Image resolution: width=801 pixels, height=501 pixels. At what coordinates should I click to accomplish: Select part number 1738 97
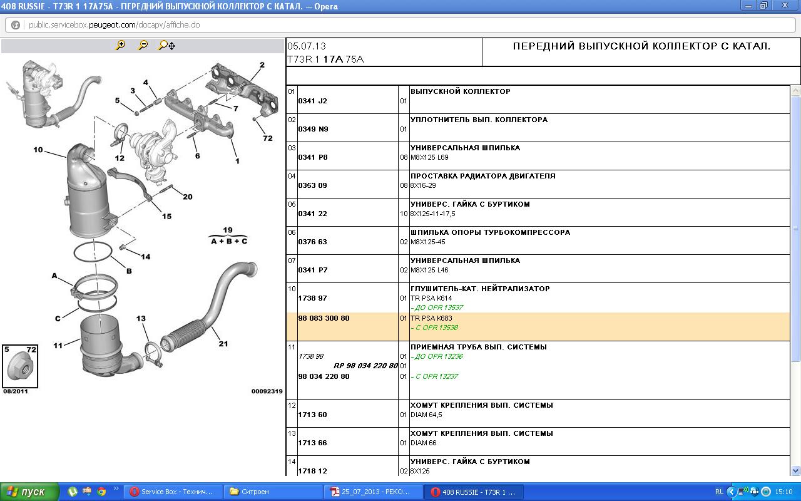click(x=312, y=298)
